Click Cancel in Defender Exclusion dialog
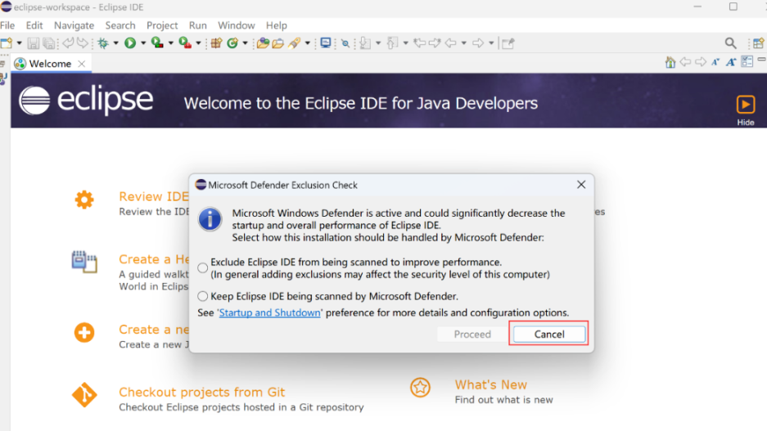Screen dimensions: 767x431 click(548, 334)
